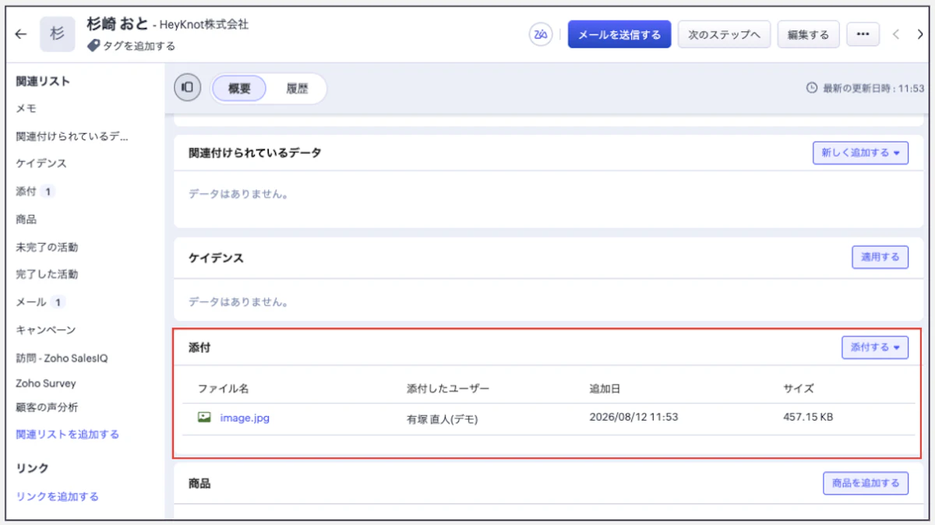Select メール in sidebar

[x=31, y=301]
